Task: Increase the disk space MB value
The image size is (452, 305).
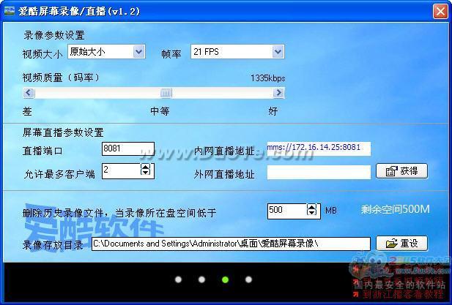Action: click(x=311, y=207)
